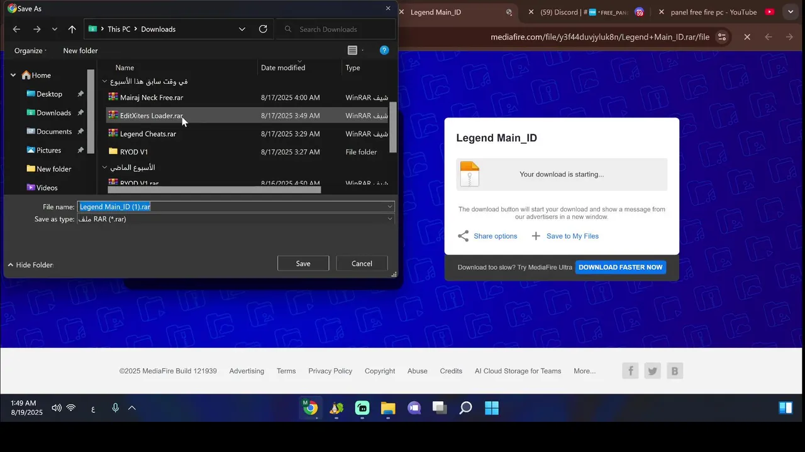This screenshot has height=452, width=805.
Task: Open the Privacy Policy footer link
Action: pos(330,371)
